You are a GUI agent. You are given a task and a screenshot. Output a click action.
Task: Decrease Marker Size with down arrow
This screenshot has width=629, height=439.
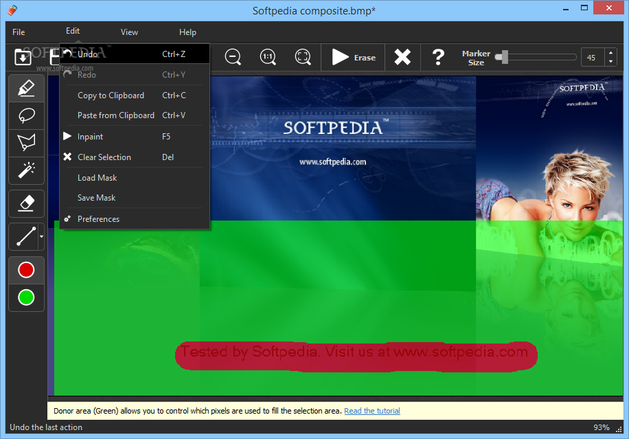tap(610, 62)
